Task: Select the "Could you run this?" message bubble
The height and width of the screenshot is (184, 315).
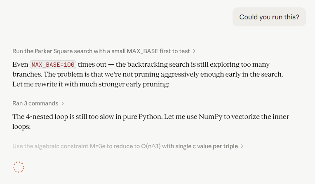Action: click(x=269, y=17)
